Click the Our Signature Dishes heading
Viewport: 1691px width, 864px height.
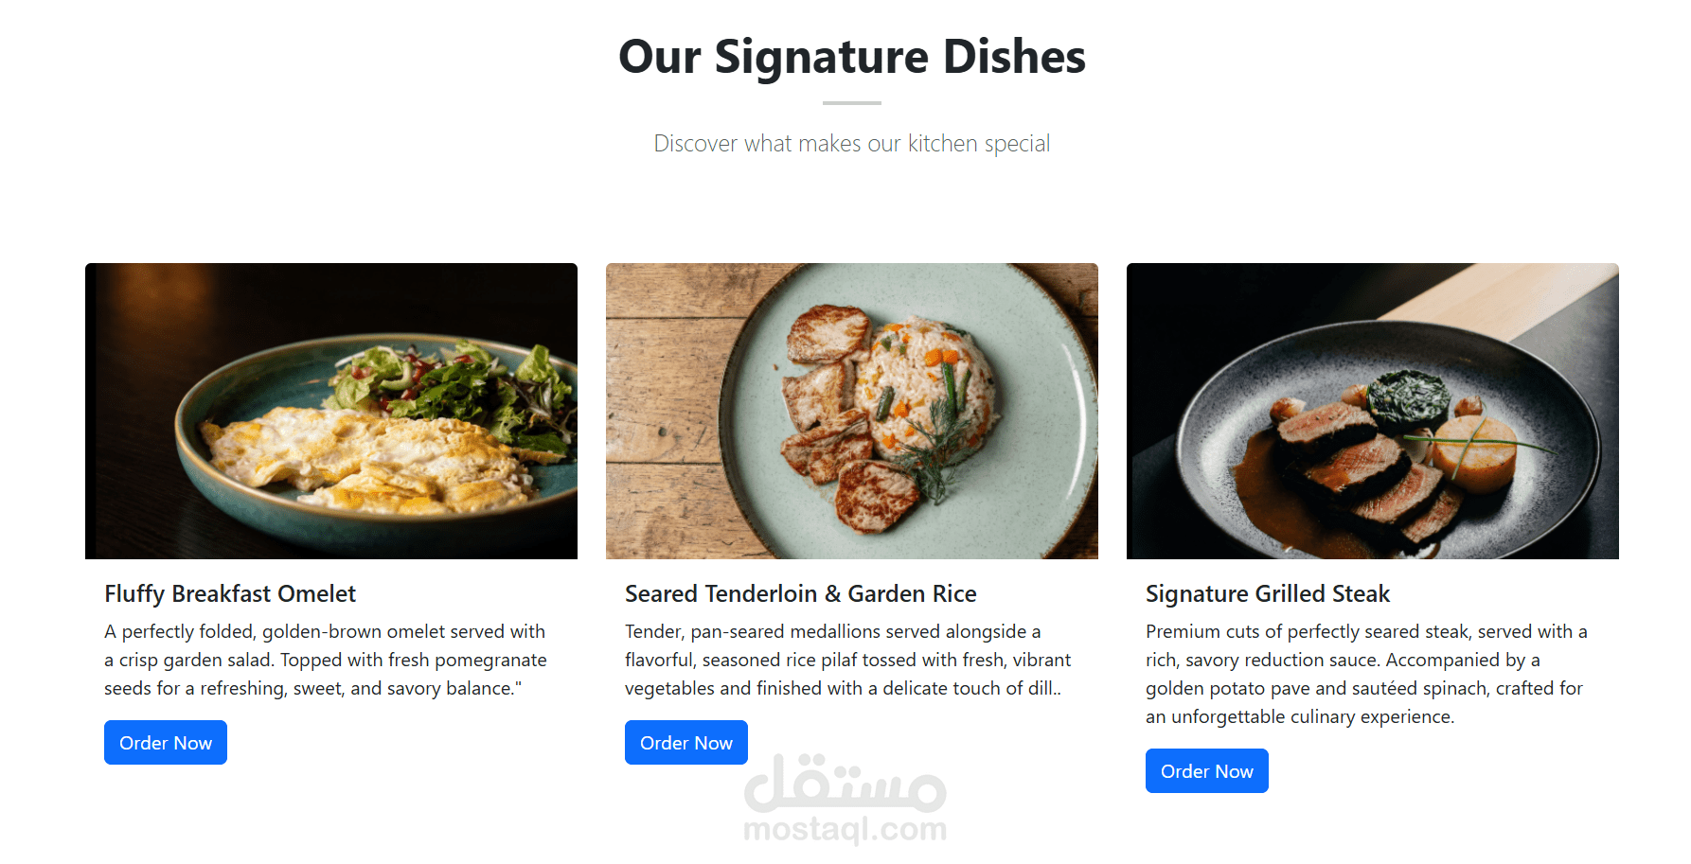[852, 57]
